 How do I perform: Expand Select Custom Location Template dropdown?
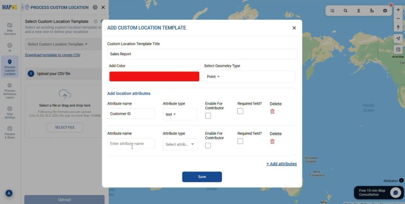(x=64, y=44)
